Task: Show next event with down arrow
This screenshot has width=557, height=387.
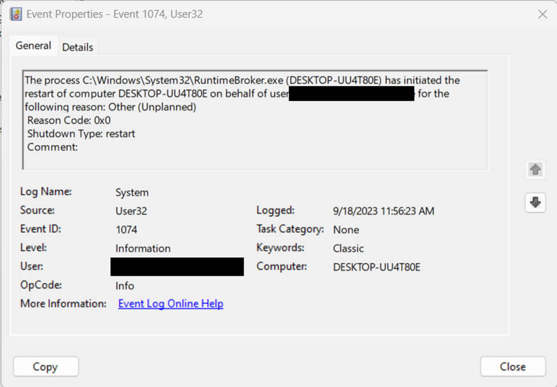Action: 535,203
